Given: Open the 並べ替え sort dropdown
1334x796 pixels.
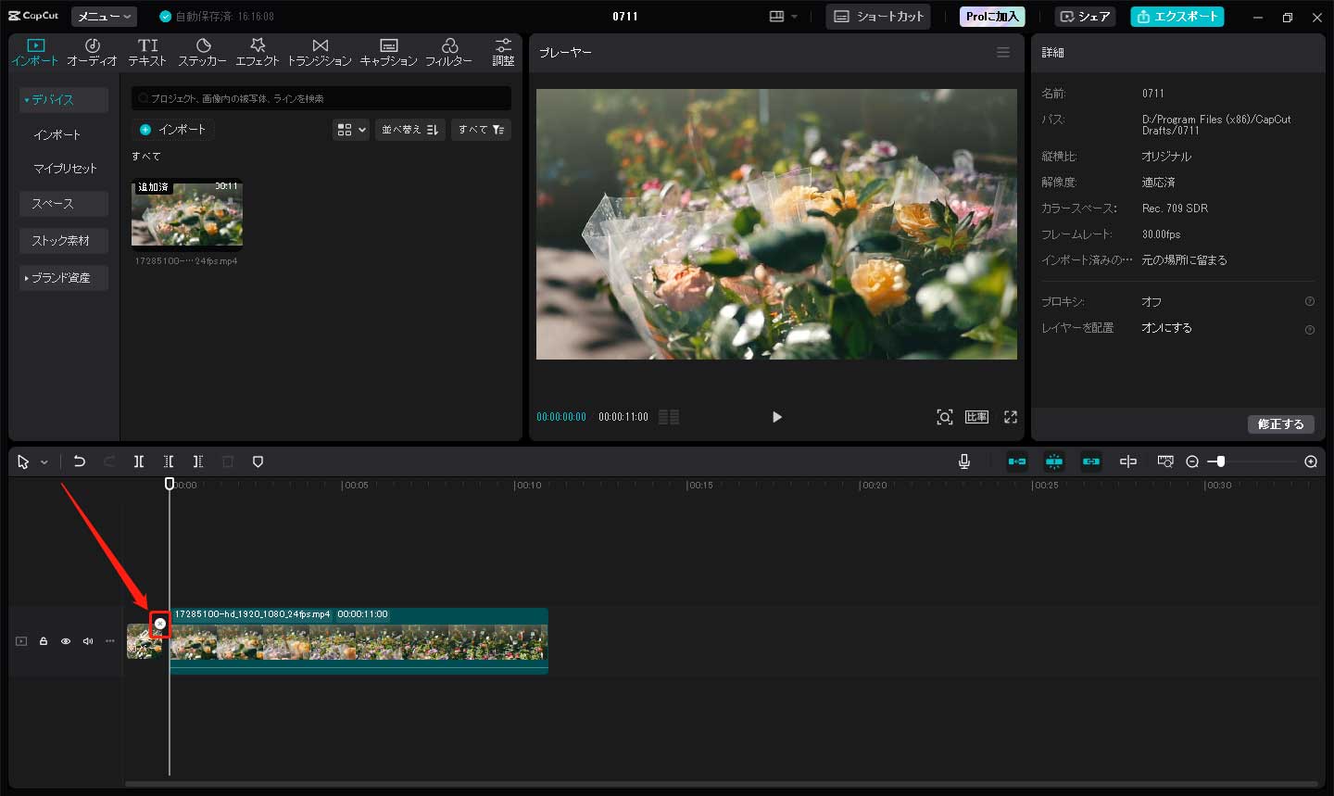Looking at the screenshot, I should [x=410, y=130].
